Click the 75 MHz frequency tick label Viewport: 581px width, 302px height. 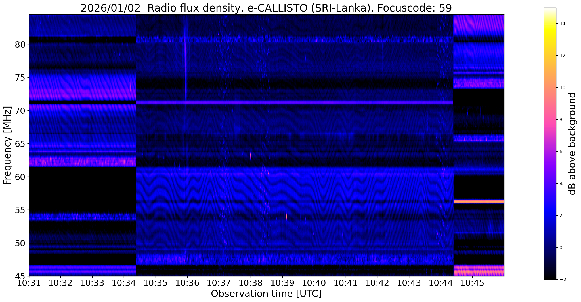click(x=20, y=78)
